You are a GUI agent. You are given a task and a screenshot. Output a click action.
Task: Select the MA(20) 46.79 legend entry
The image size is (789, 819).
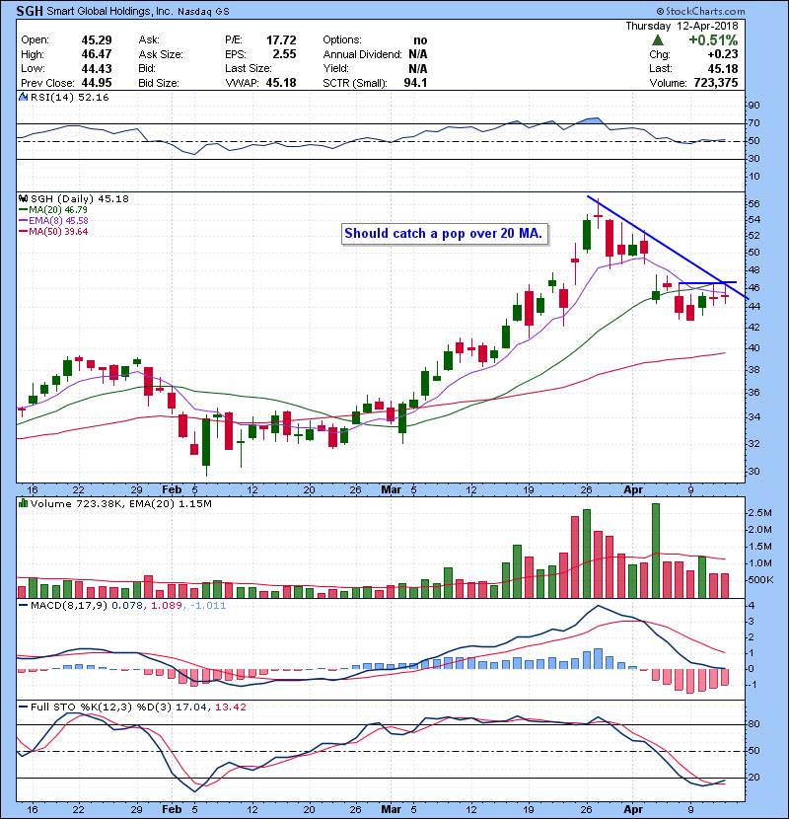point(53,210)
